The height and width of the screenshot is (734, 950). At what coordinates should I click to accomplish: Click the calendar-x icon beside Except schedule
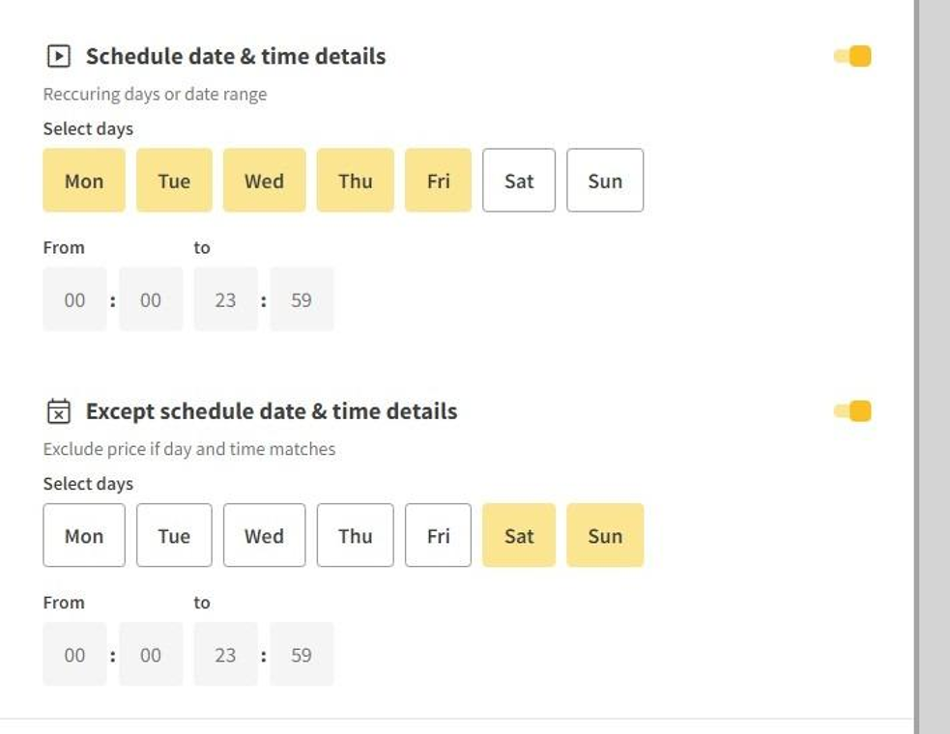point(58,411)
